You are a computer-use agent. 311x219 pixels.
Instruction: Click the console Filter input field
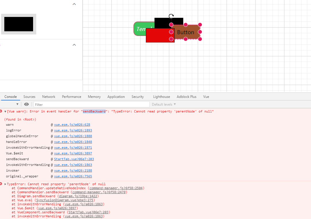91,104
